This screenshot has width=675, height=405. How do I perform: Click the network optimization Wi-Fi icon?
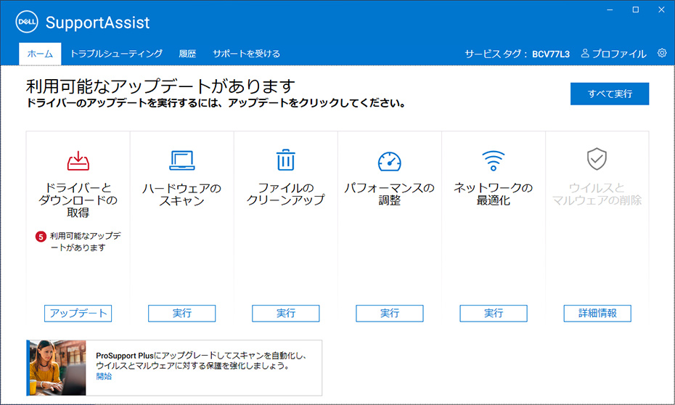[x=494, y=160]
